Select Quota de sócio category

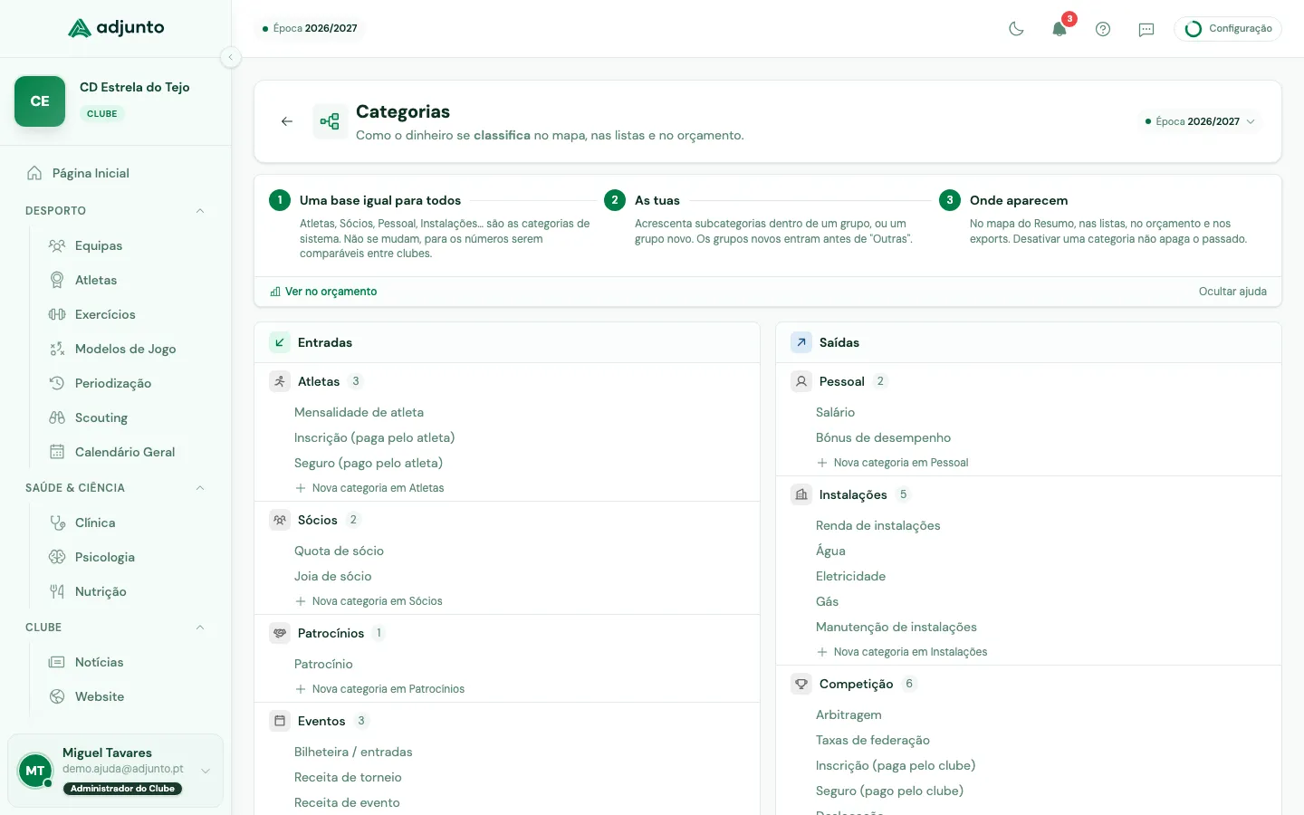(x=339, y=551)
